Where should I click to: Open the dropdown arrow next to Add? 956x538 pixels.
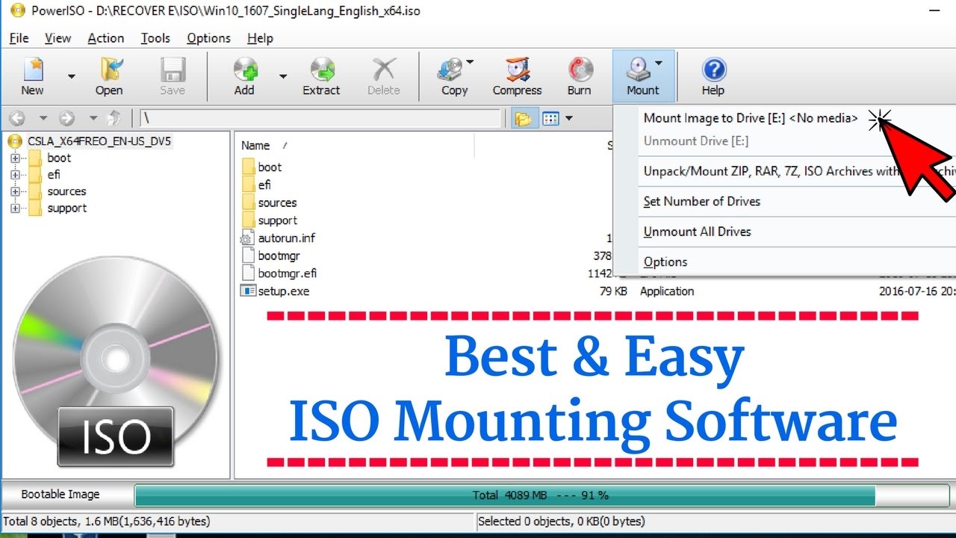(x=283, y=76)
